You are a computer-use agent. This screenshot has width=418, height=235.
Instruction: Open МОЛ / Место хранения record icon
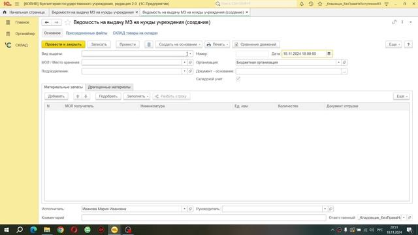click(x=190, y=63)
